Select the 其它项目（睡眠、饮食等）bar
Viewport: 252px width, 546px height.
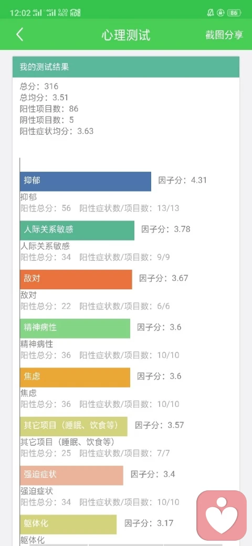tap(73, 426)
